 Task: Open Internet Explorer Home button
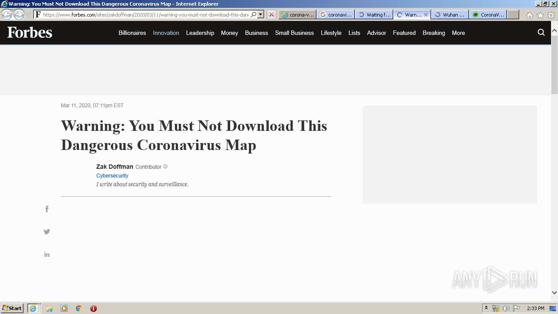pos(529,15)
